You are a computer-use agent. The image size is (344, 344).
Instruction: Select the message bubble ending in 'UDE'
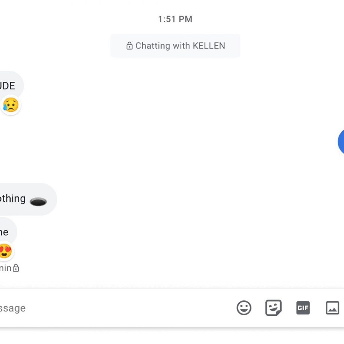(9, 85)
